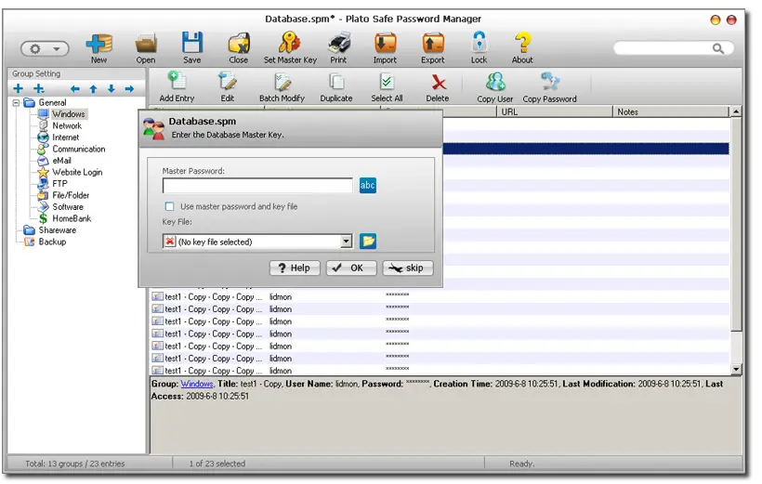Image resolution: width=762 pixels, height=484 pixels.
Task: Enable Use master password and key file
Action: click(x=170, y=206)
